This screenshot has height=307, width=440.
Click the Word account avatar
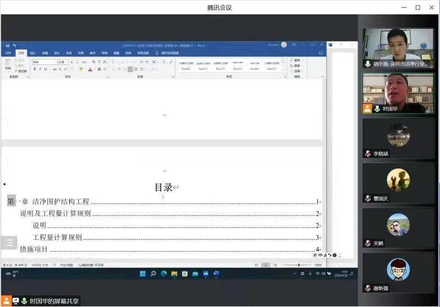(284, 45)
